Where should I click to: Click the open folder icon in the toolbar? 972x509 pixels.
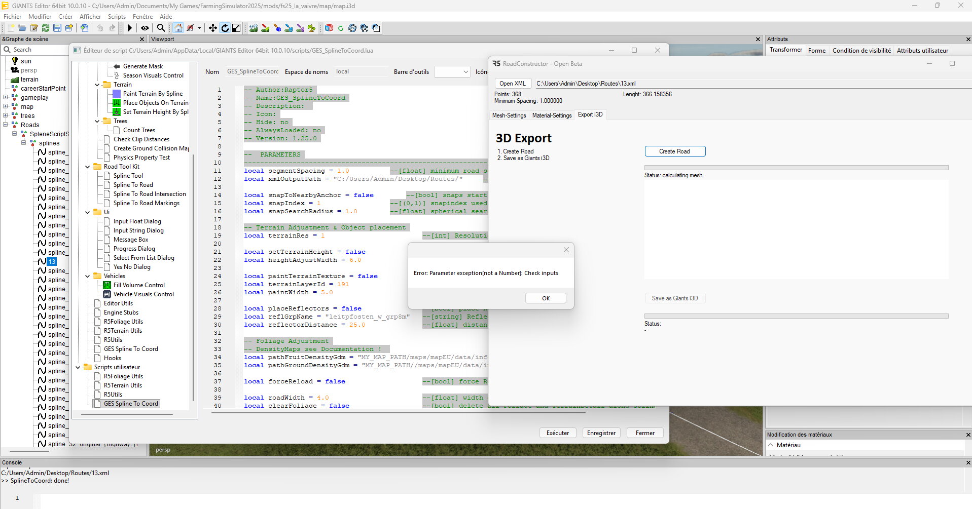coord(22,28)
